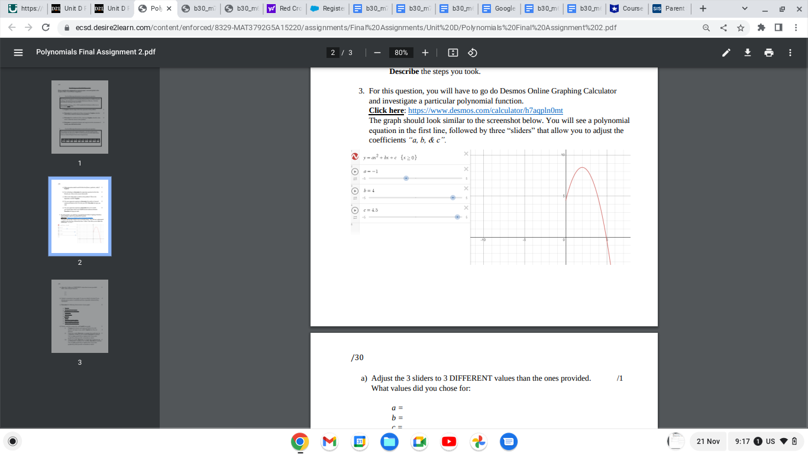Zoom out of the PDF with the minus button

coord(376,52)
